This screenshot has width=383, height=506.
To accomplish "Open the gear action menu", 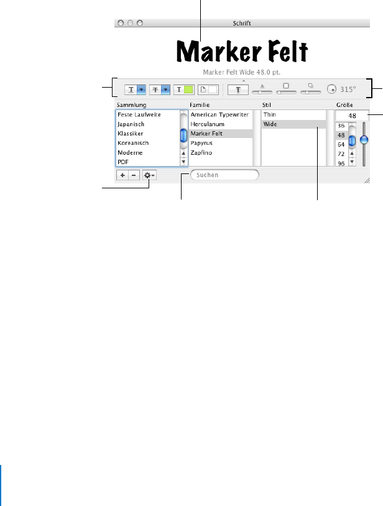I will pyautogui.click(x=149, y=175).
